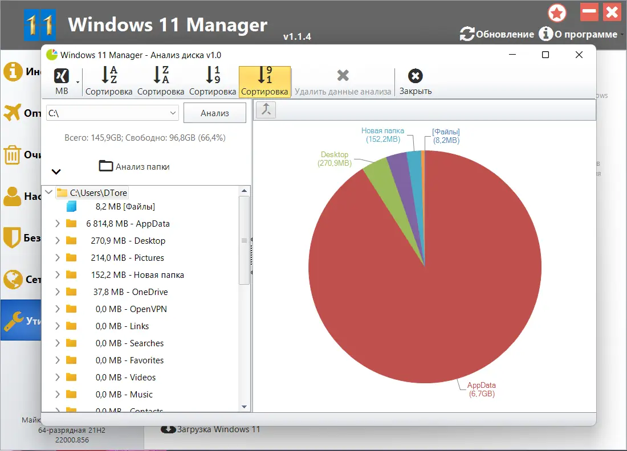Open the MB unit dropdown arrow
The width and height of the screenshot is (627, 451).
(x=78, y=82)
